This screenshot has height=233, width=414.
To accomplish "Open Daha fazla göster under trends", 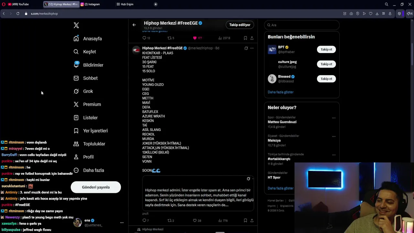I will click(x=280, y=188).
